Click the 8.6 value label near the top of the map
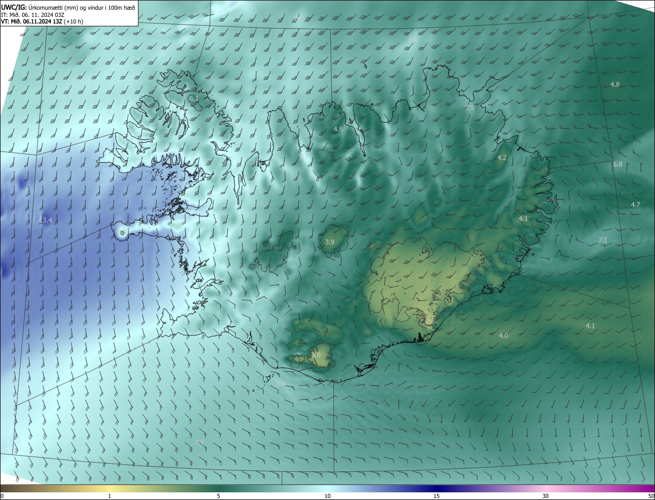Image resolution: width=655 pixels, height=500 pixels. point(413,40)
